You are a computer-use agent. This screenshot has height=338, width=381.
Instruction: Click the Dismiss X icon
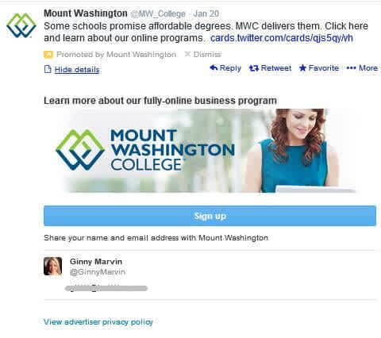coord(187,54)
